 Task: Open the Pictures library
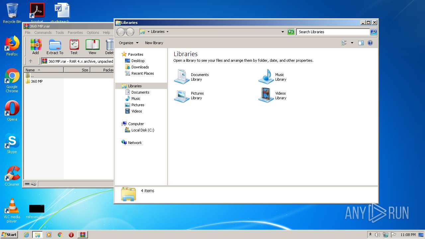click(x=189, y=96)
